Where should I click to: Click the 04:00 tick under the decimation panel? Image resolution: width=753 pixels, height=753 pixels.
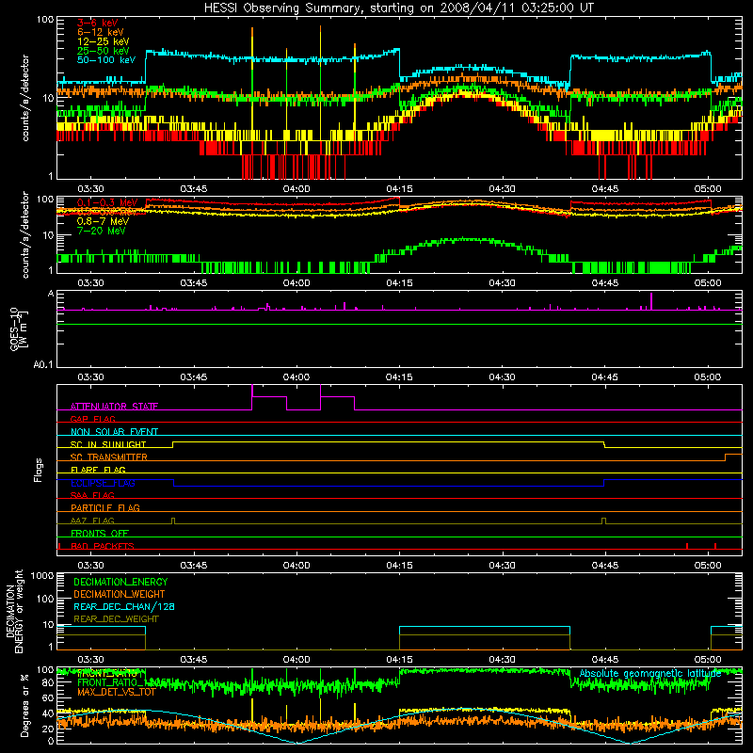click(296, 660)
